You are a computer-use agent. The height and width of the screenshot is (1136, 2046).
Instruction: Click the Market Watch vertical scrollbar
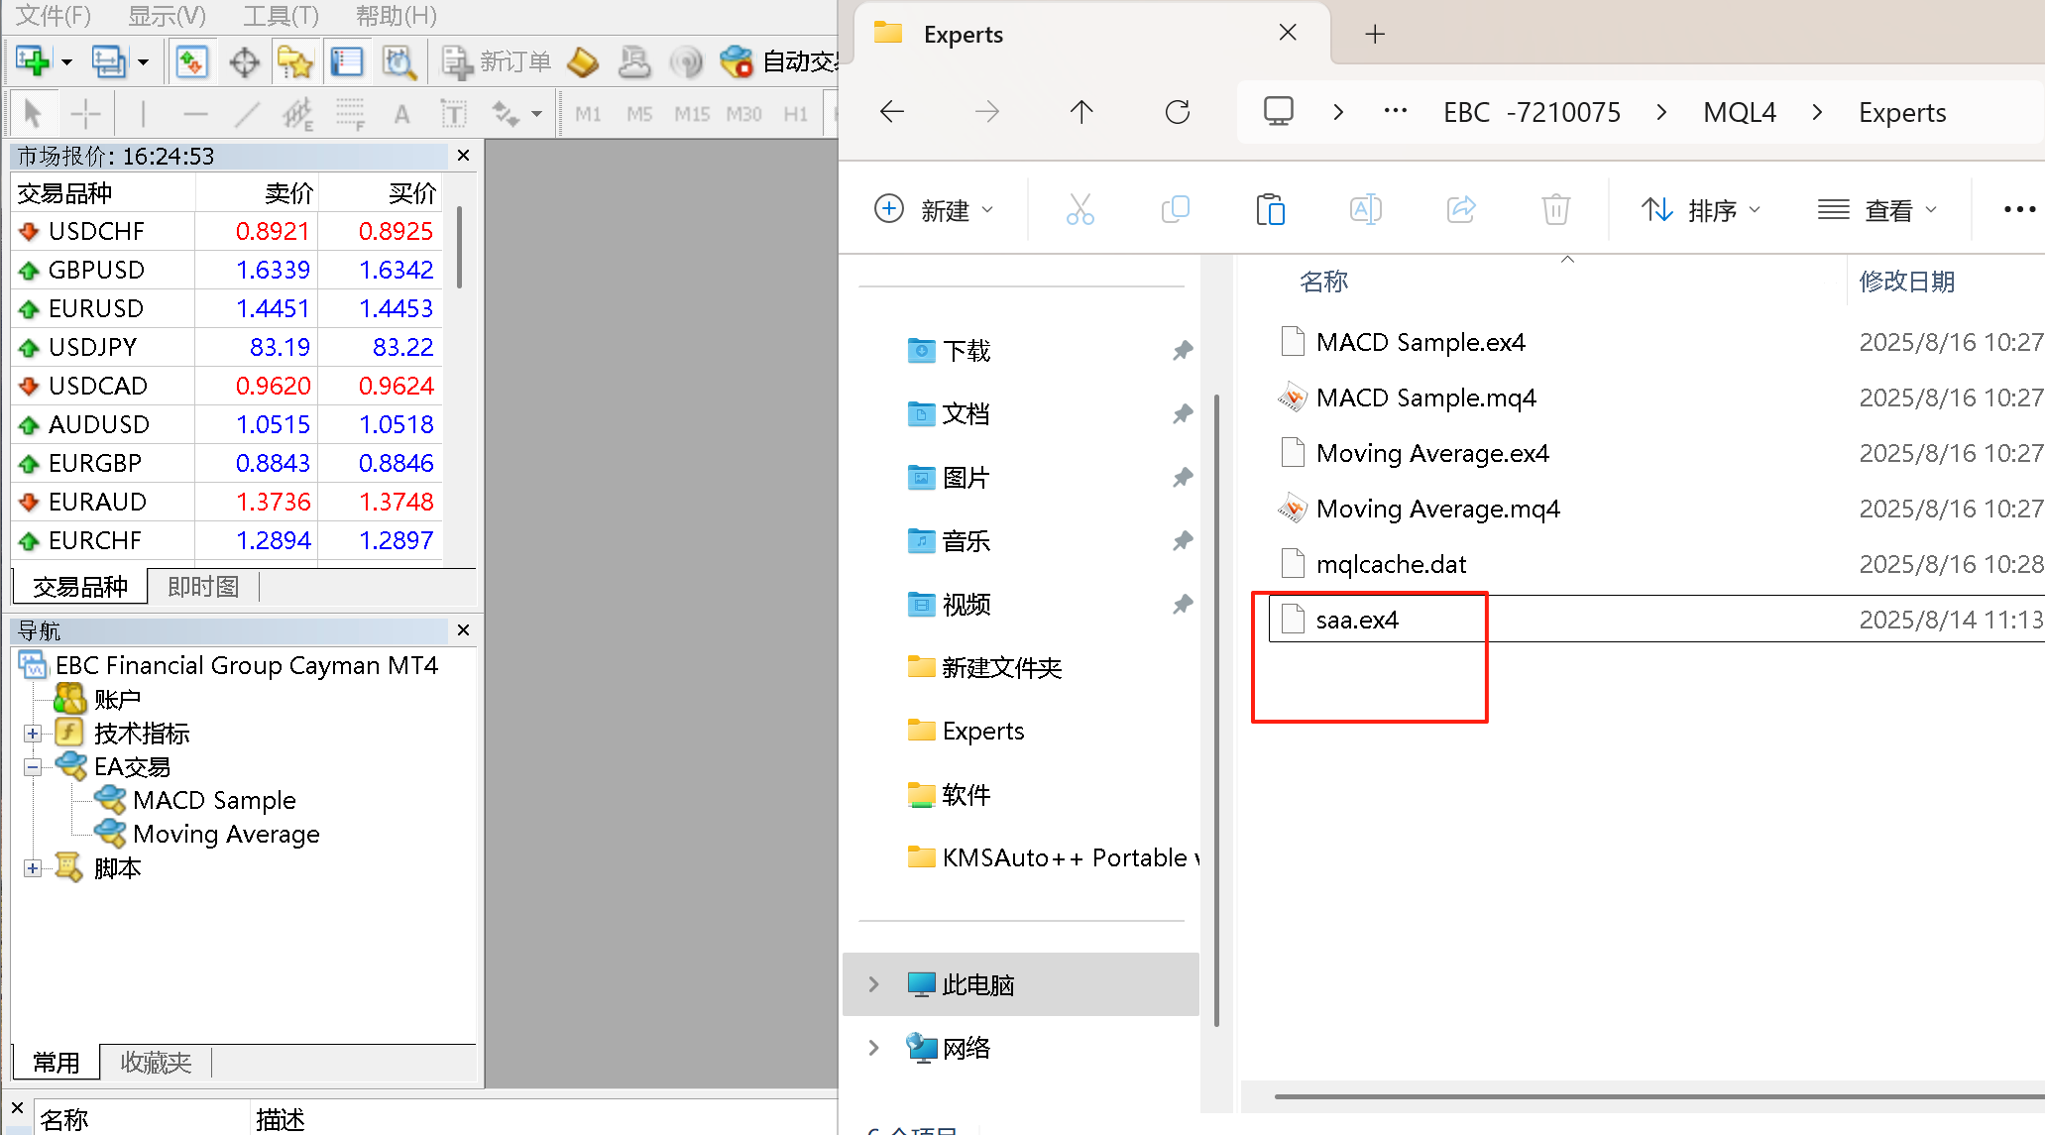click(459, 248)
